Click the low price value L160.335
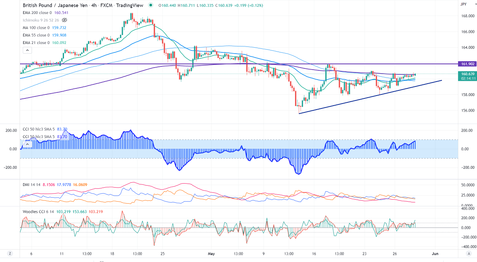Screen dimensions: 477x262 (x=205, y=6)
